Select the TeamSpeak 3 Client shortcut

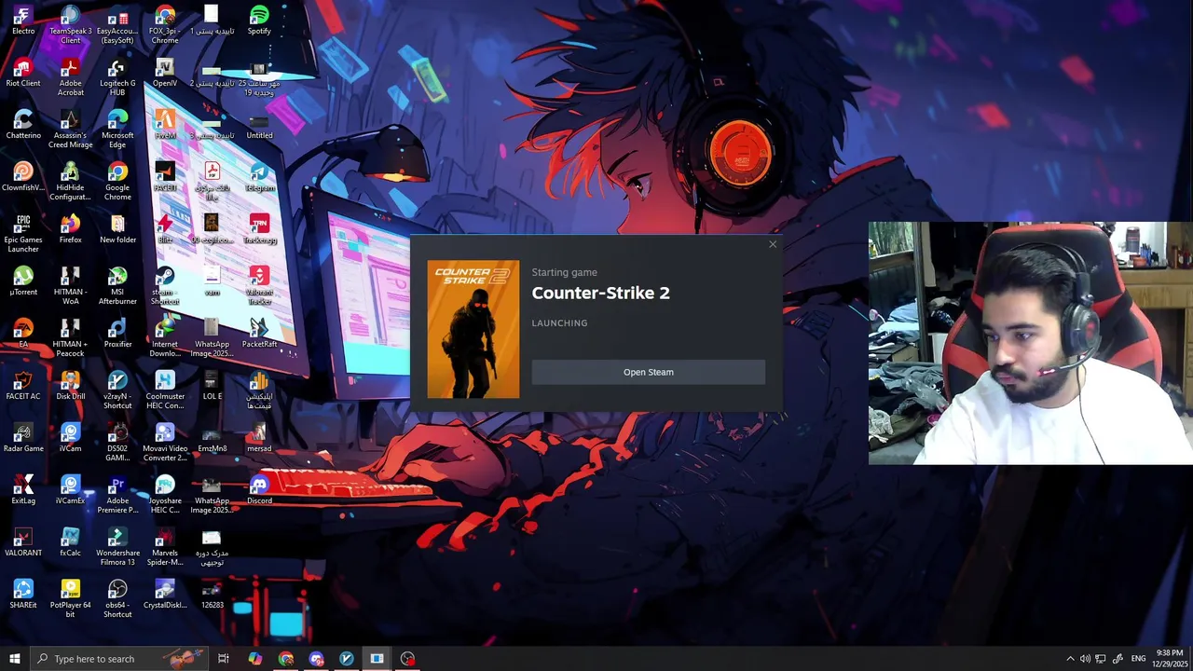pos(70,25)
